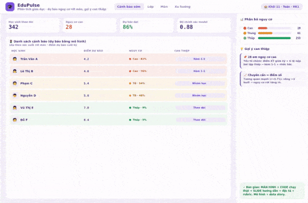The width and height of the screenshot is (308, 203).
Task: Open the Khối 11 · Toán · HK1 selector
Action: (282, 7)
